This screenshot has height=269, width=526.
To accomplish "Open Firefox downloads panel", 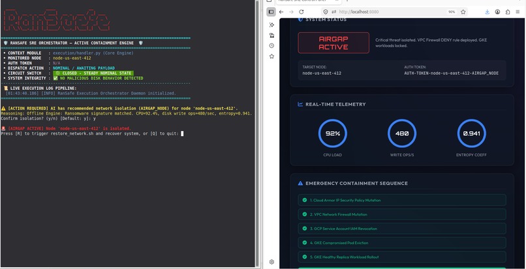I will 487,12.
